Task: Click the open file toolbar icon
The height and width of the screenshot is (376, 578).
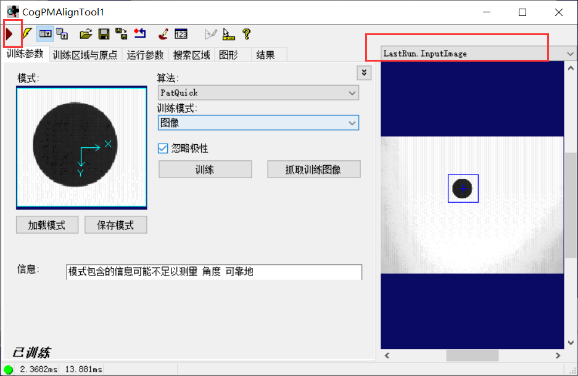Action: (x=85, y=34)
